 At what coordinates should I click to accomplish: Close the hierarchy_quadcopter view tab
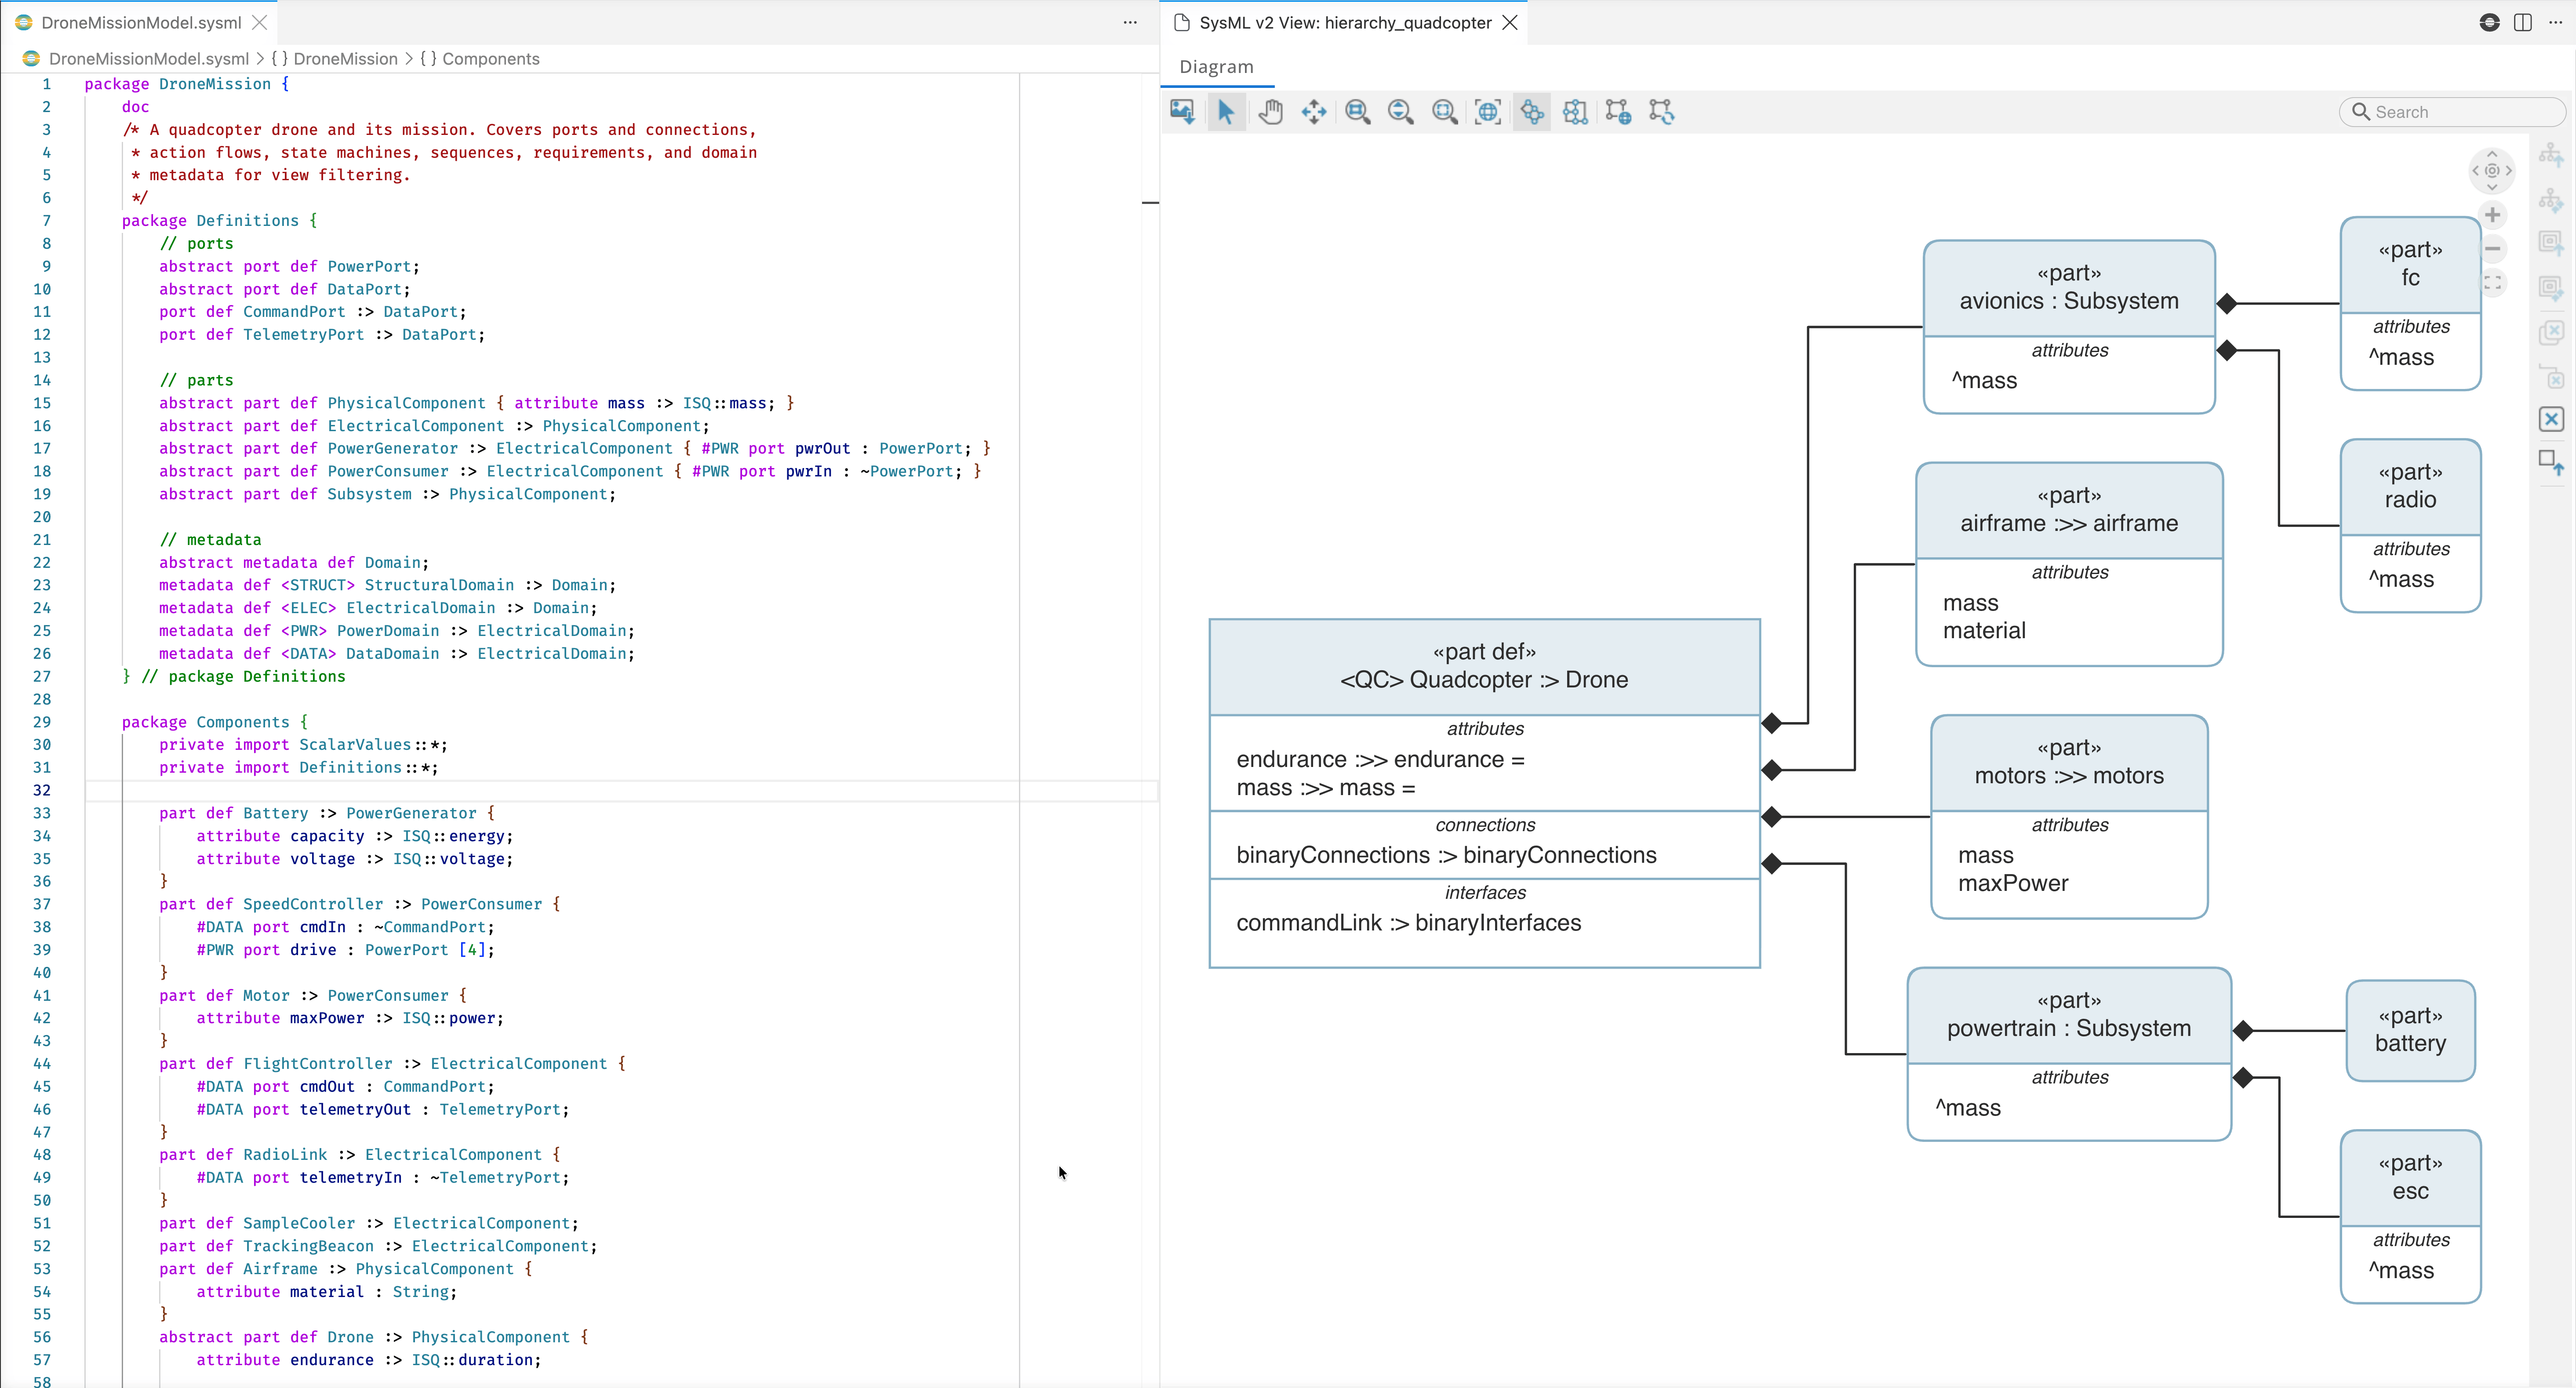1510,23
